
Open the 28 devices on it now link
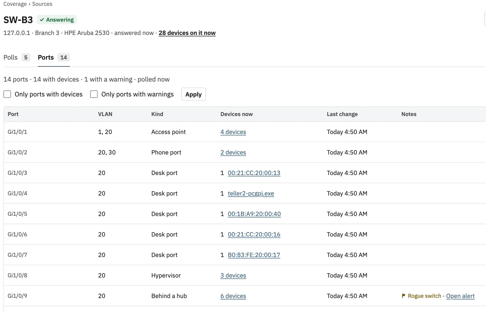point(187,33)
